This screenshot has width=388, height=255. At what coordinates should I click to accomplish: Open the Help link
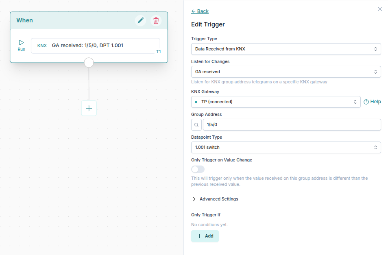[x=376, y=102]
